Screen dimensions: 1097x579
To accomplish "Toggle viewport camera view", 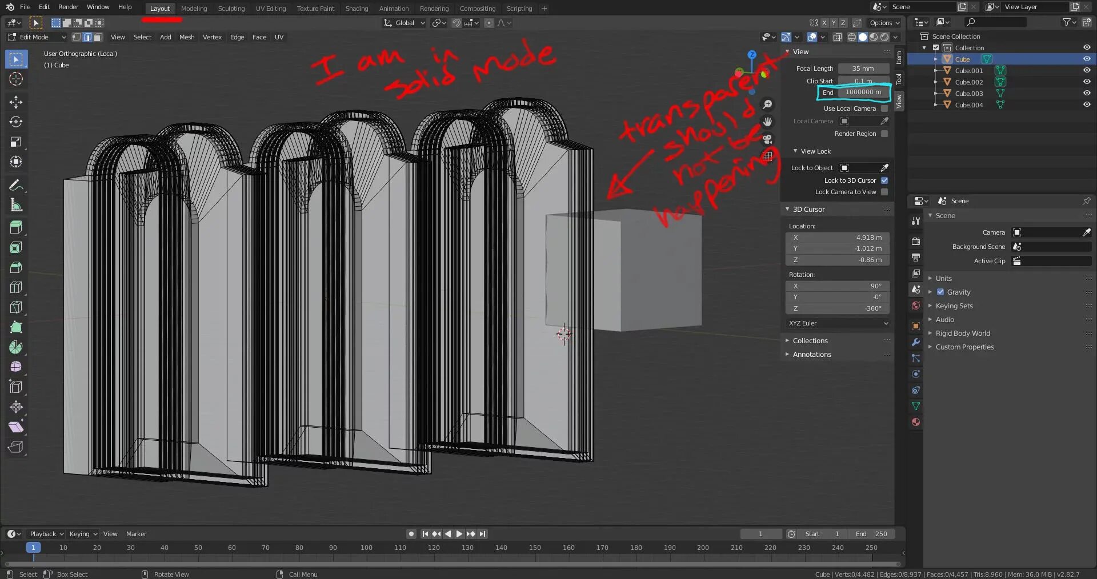I will point(767,139).
